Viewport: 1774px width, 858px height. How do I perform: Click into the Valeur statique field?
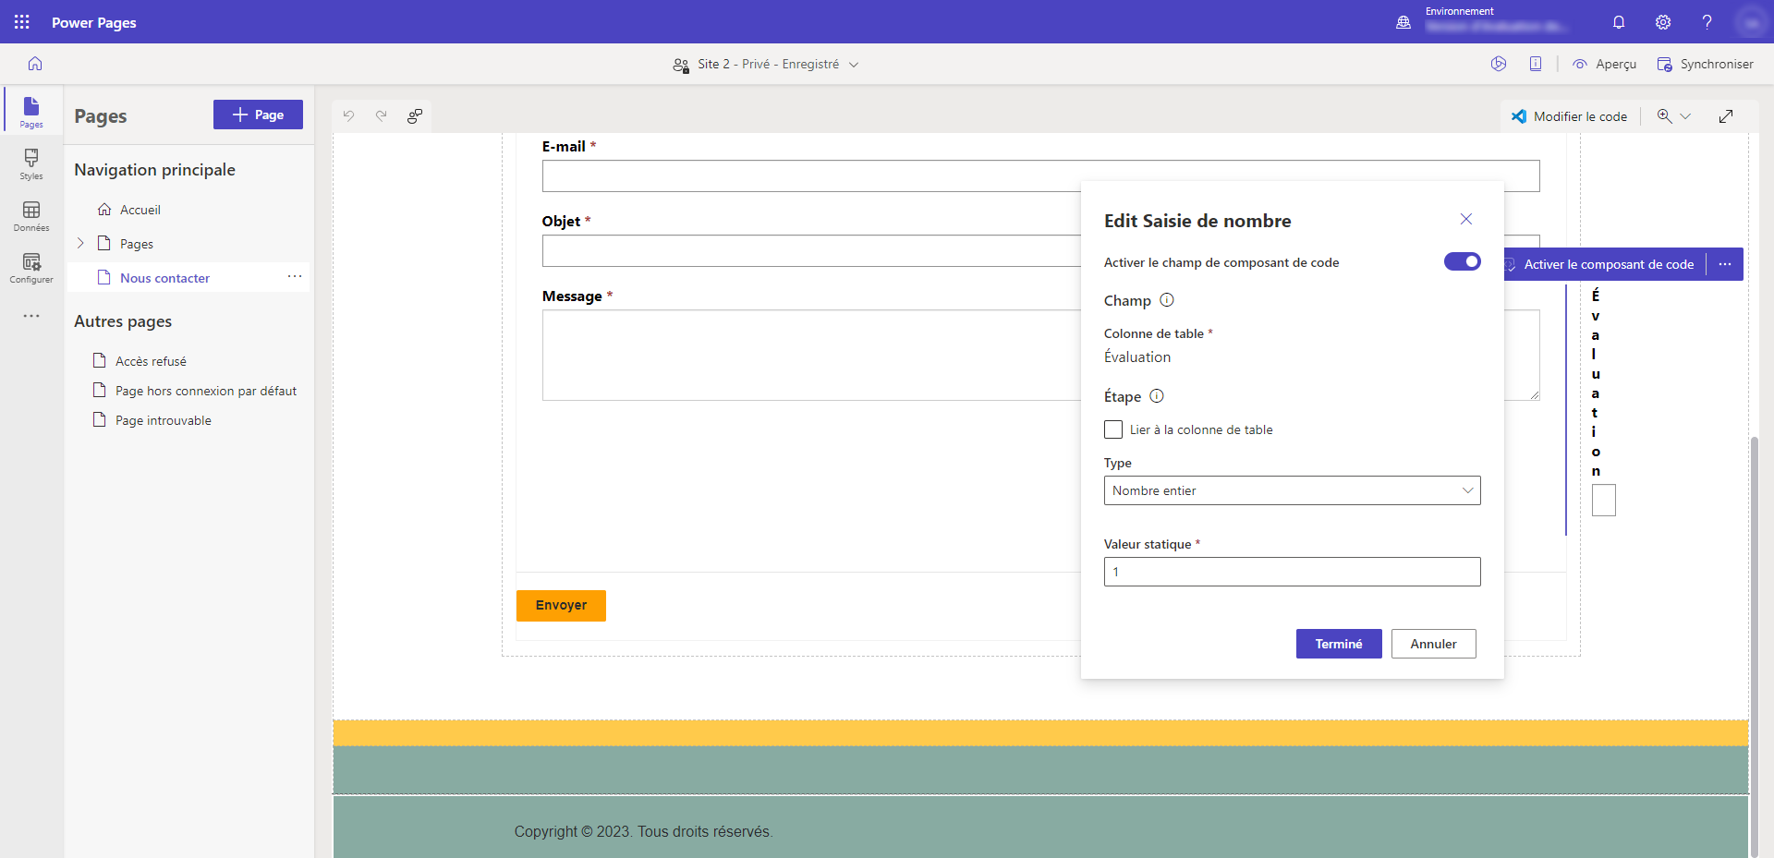tap(1292, 572)
